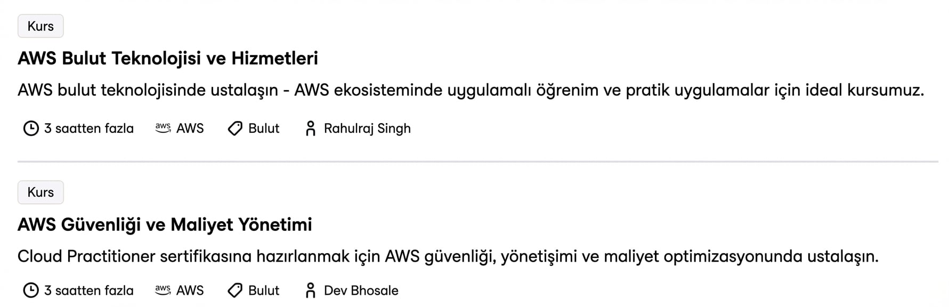
Task: Click the divider between the two course cards
Action: coord(474,160)
